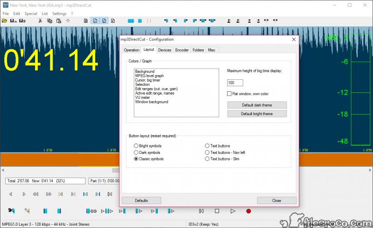Click the Paste clipboard icon in top toolbar
Image resolution: width=373 pixels, height=228 pixels.
(59, 21)
